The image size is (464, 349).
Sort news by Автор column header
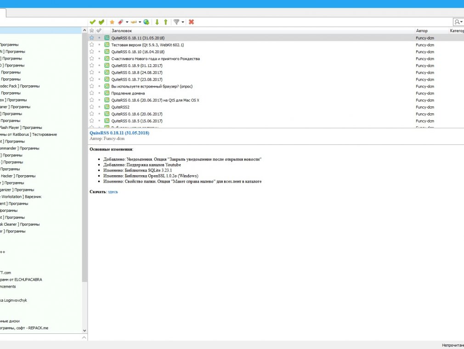coord(422,30)
